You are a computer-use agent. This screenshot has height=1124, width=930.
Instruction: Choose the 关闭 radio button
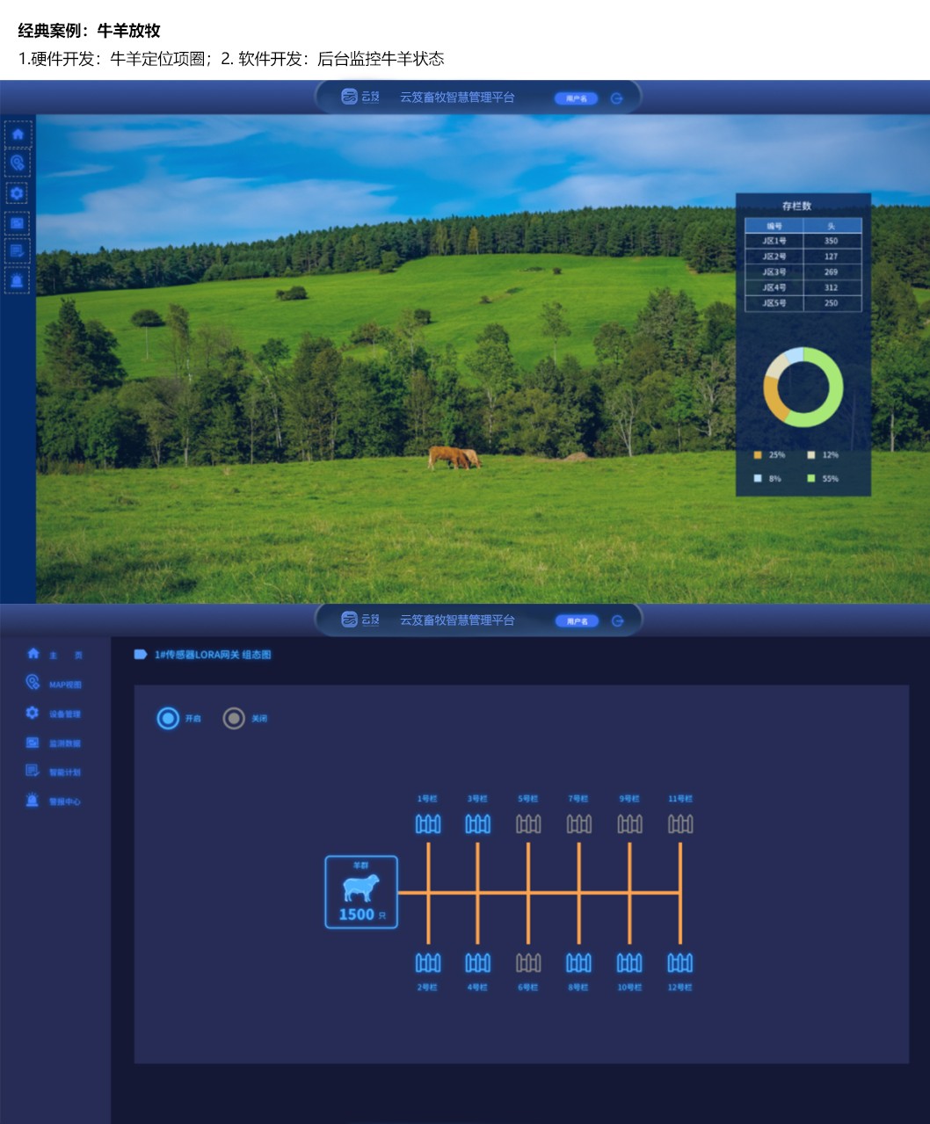point(234,718)
